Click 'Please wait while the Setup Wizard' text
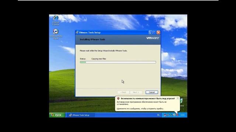This screenshot has height=132, width=236. coord(103,51)
